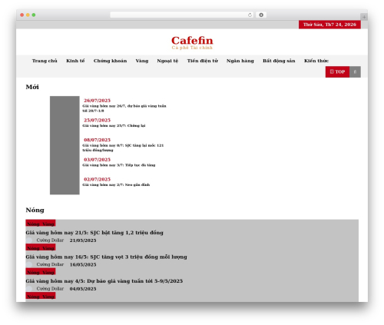
Task: Click Cường Dollar author next to 04/05/2025
Action: 50,289
